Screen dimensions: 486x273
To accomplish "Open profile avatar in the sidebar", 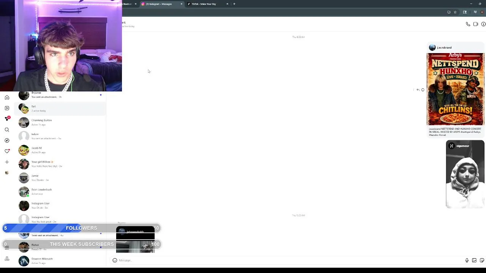I will (x=7, y=173).
